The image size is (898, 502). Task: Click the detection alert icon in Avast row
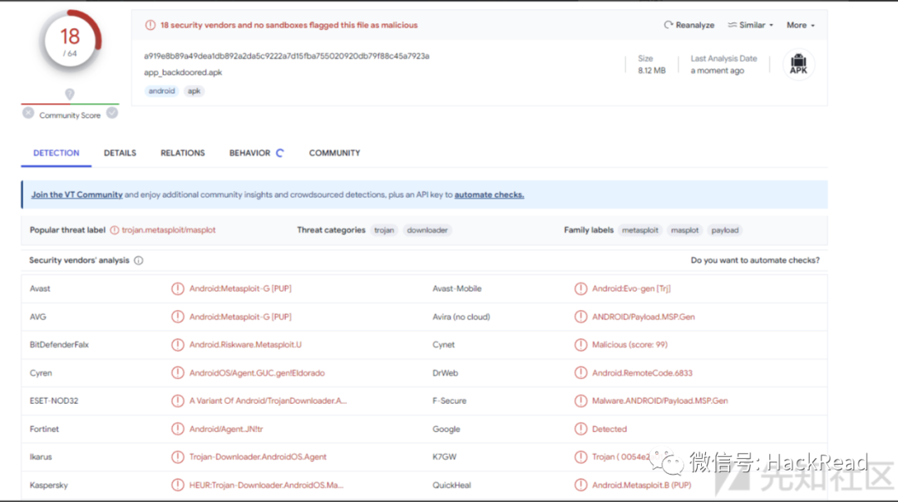tap(178, 288)
